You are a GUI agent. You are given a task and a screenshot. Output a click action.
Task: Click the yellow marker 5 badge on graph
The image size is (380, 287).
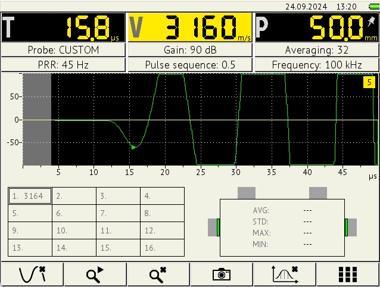click(369, 82)
